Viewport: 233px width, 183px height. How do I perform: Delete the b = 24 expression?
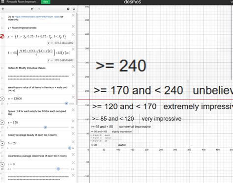coord(73,142)
